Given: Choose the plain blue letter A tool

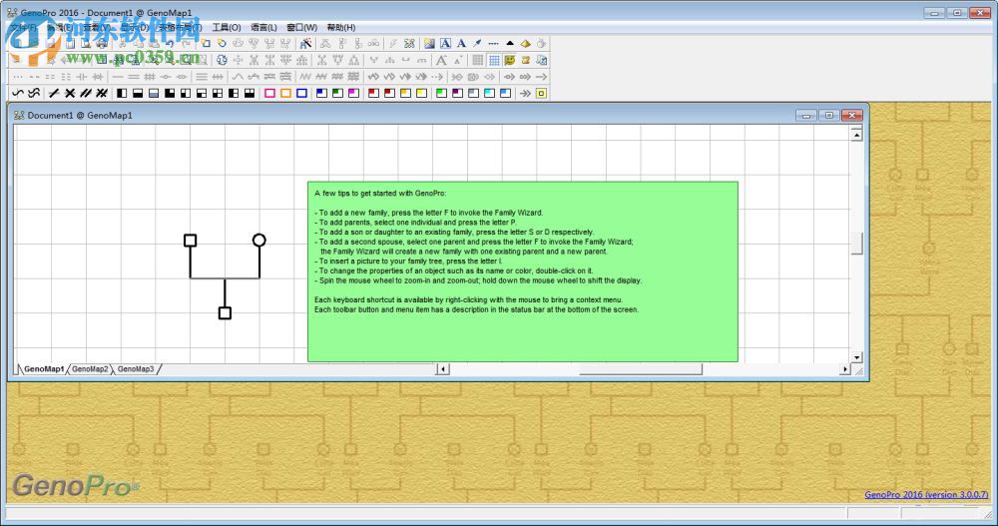Looking at the screenshot, I should (461, 43).
